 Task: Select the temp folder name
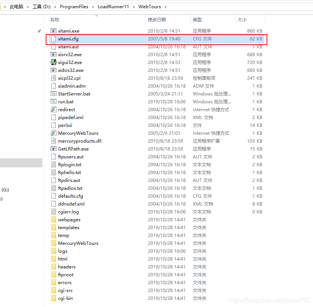click(x=64, y=235)
